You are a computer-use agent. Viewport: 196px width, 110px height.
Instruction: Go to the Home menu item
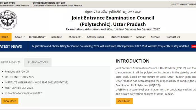tap(4, 37)
